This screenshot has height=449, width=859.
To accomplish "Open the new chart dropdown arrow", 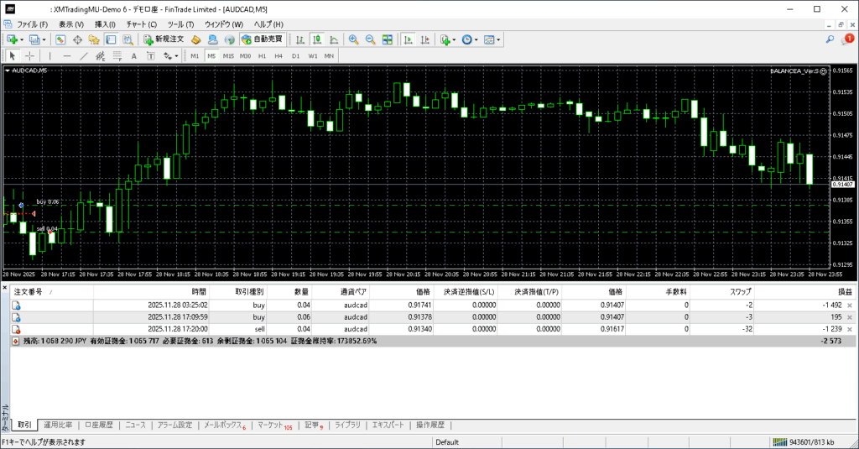I will tap(22, 39).
